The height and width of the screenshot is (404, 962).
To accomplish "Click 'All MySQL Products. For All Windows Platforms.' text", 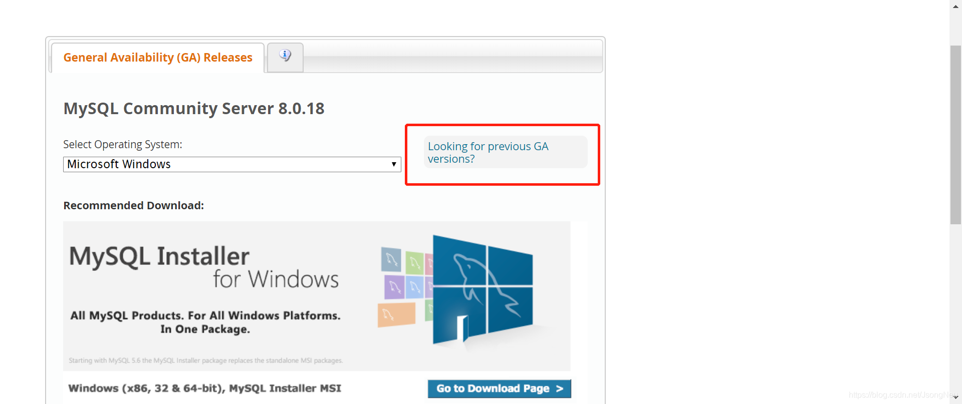I will (205, 315).
